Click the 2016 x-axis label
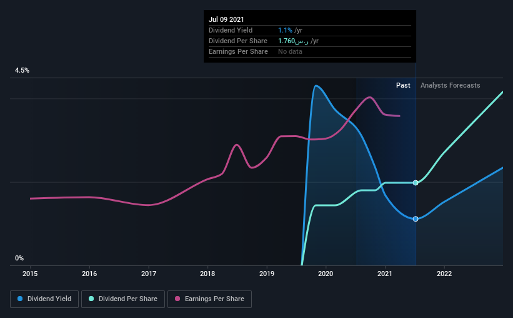The height and width of the screenshot is (318, 513). (89, 274)
